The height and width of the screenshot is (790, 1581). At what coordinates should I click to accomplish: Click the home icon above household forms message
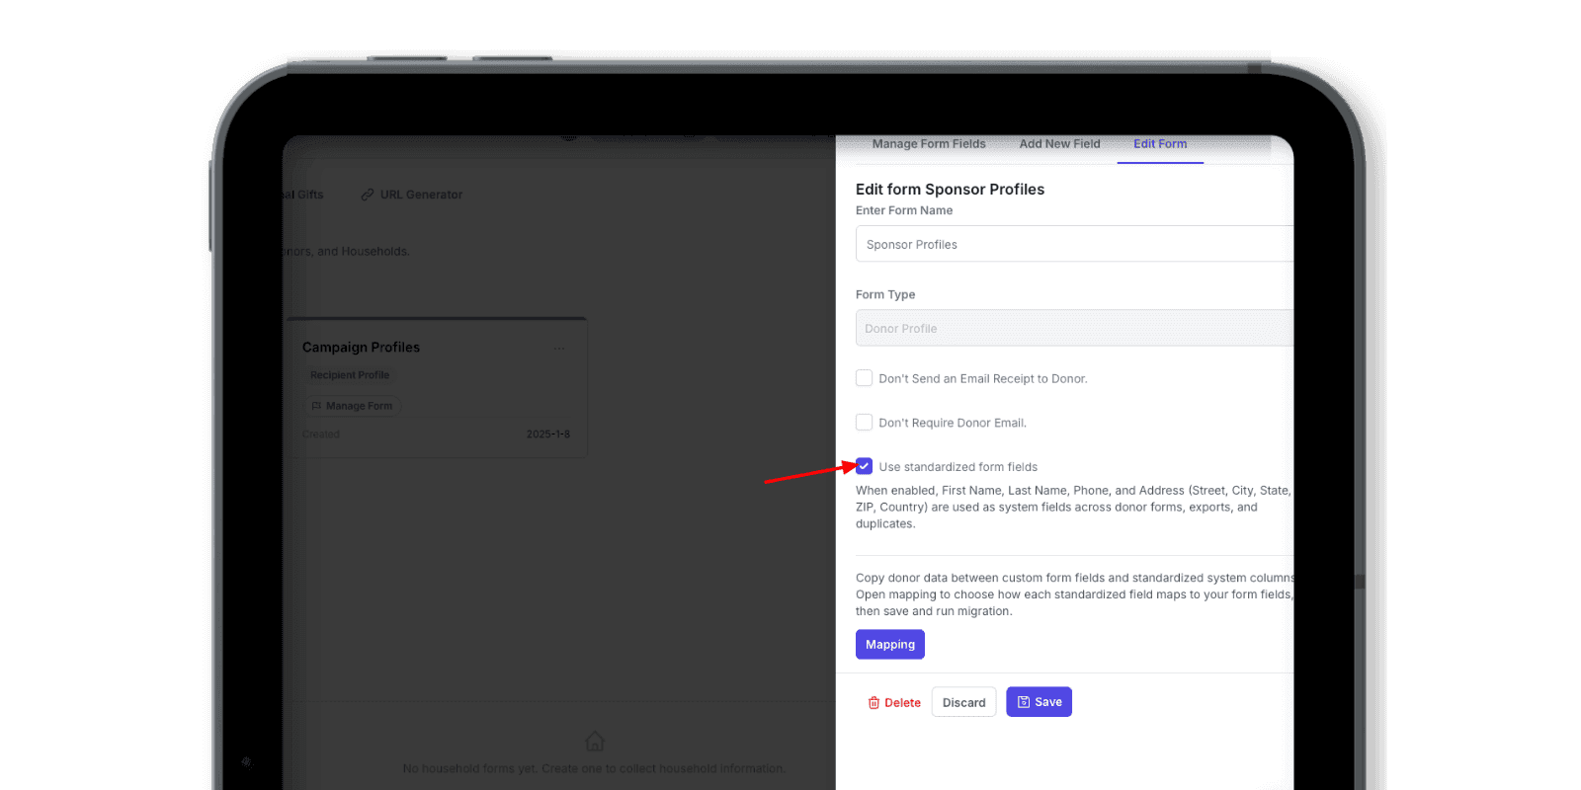click(594, 740)
